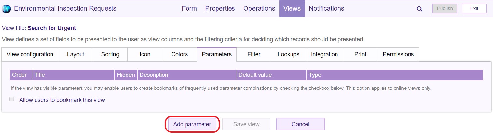Open the Form menu tab

point(189,8)
